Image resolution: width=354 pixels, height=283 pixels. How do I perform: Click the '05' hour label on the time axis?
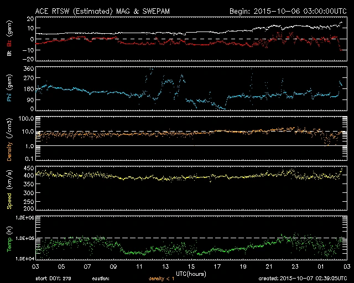click(61, 266)
